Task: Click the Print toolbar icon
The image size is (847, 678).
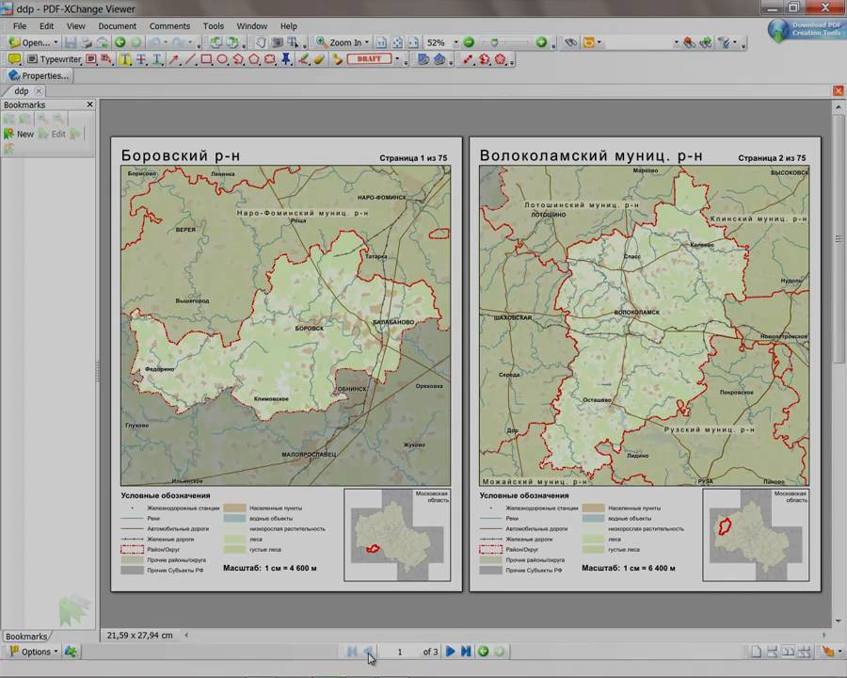Action: coord(87,42)
